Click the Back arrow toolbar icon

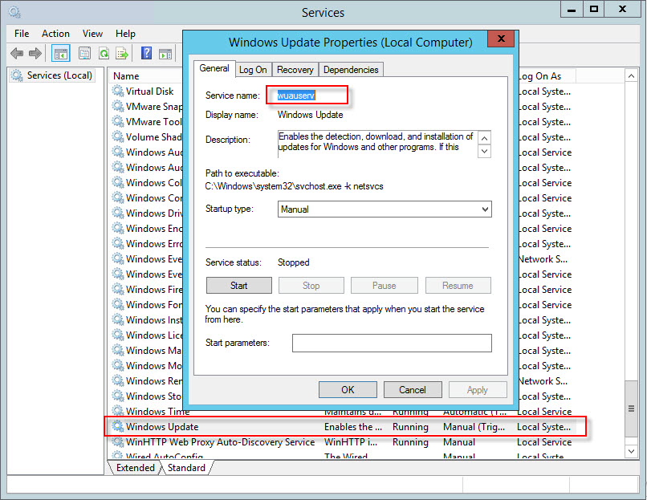17,53
